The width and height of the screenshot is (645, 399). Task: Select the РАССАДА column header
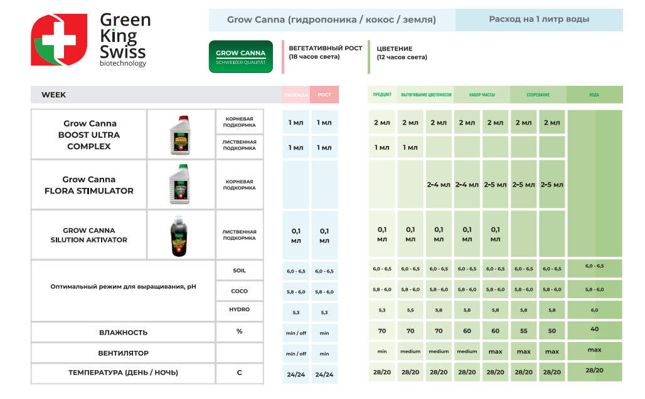click(x=296, y=95)
